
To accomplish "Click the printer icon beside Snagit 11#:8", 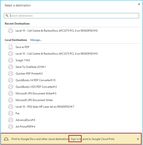I will 11,60.
